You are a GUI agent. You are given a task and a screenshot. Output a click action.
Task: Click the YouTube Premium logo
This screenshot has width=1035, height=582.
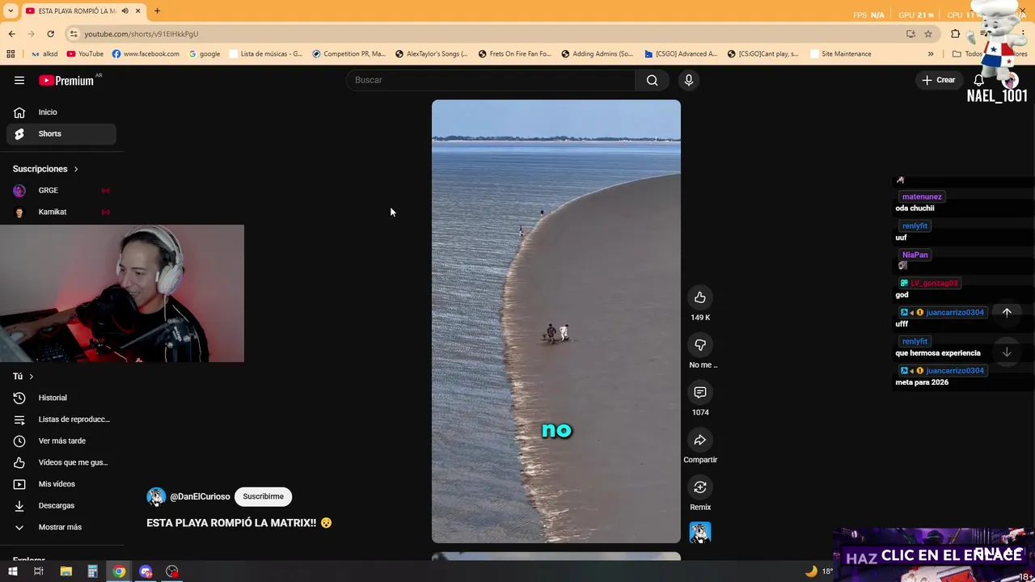click(67, 80)
